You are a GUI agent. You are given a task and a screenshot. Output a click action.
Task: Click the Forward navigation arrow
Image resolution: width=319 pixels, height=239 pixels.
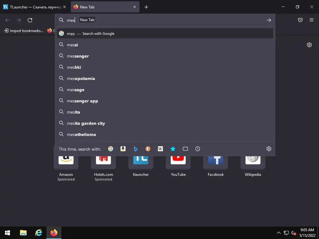[19, 20]
